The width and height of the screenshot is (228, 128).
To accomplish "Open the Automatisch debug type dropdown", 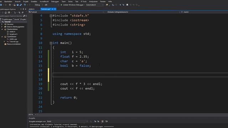I will coord(95,5).
